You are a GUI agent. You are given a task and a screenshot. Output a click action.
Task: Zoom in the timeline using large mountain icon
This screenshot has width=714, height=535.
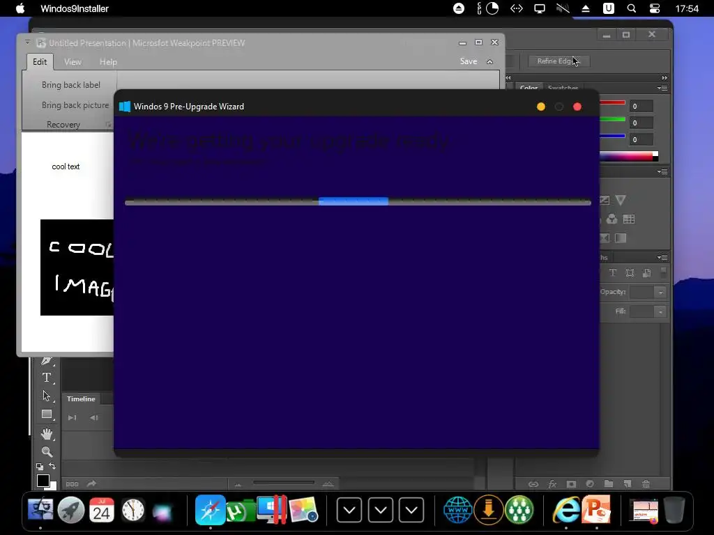pyautogui.click(x=328, y=483)
